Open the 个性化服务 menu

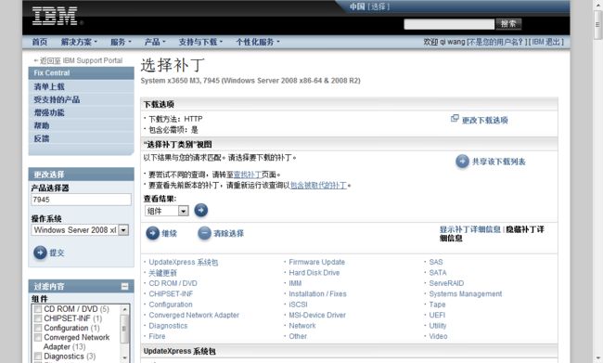point(258,42)
